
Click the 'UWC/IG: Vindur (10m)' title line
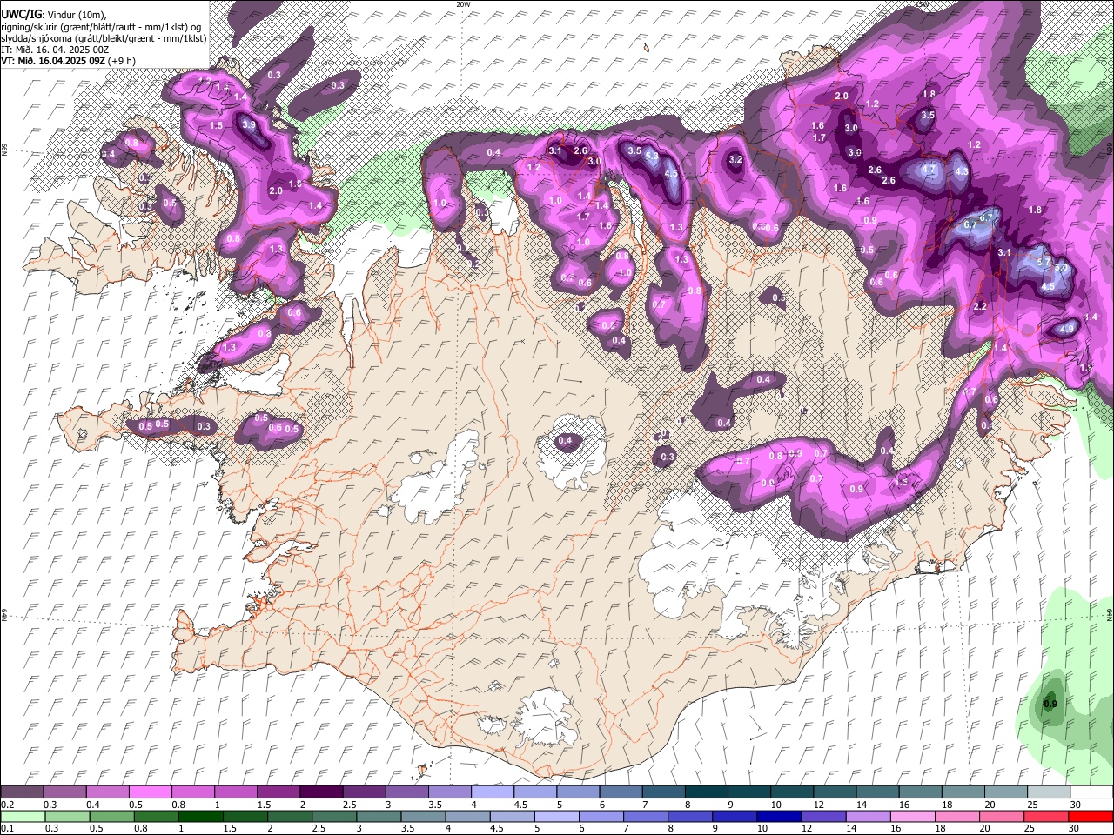[54, 15]
